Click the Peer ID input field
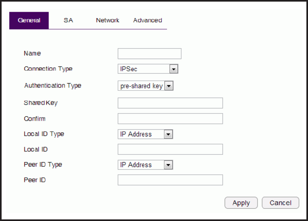Image resolution: width=308 pixels, height=221 pixels. (x=170, y=180)
